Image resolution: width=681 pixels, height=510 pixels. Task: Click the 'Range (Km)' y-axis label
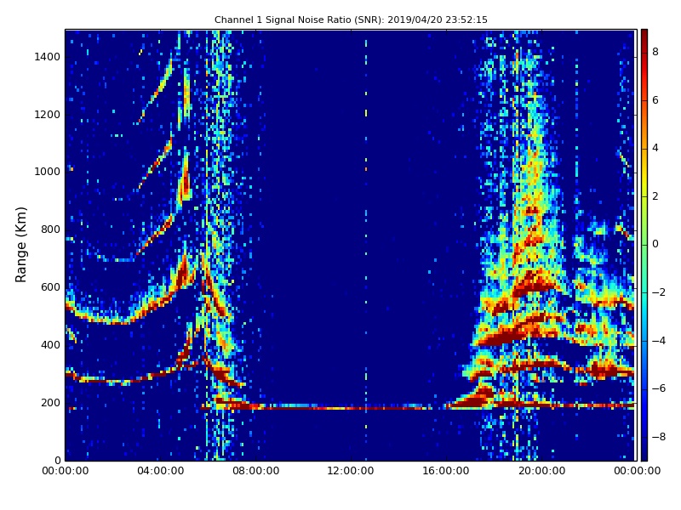pyautogui.click(x=20, y=245)
